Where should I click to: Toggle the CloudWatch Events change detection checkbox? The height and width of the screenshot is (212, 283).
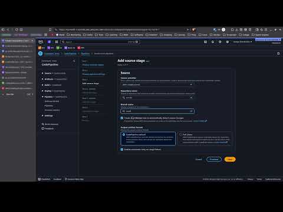[122, 118]
